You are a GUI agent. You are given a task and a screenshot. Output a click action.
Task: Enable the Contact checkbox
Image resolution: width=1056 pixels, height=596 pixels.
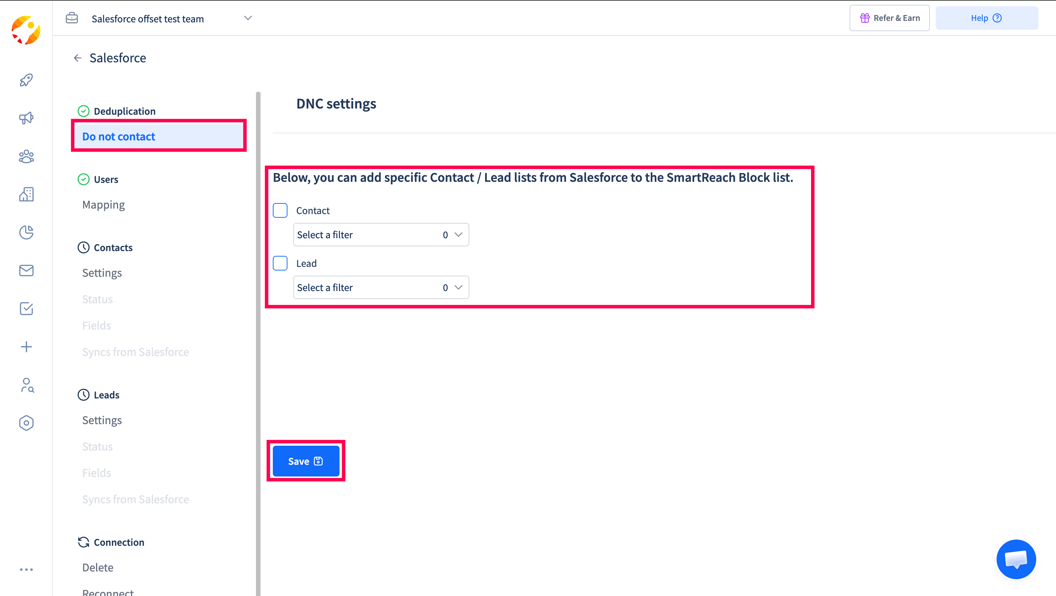[x=280, y=210]
